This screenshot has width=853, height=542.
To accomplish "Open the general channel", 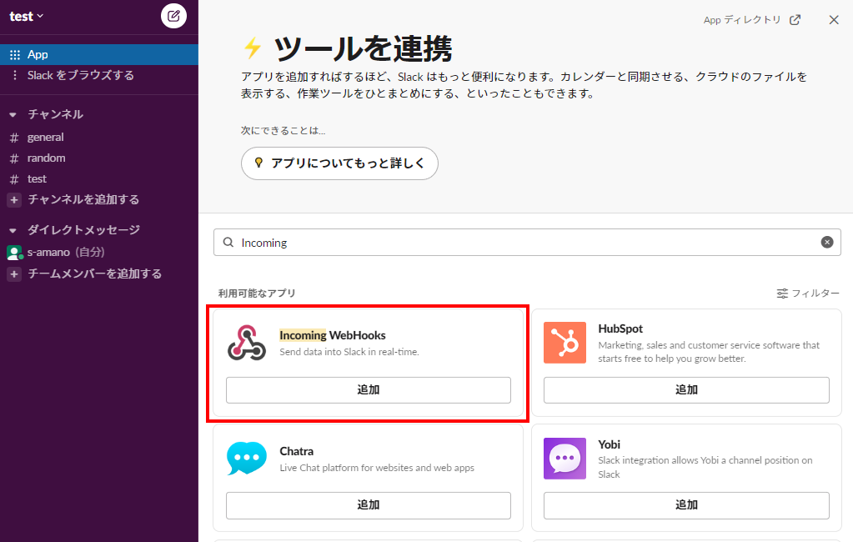I will (45, 137).
